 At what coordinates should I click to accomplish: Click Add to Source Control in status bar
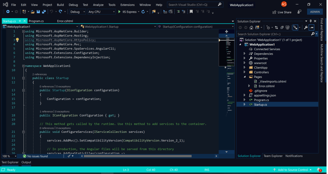pos(293,170)
